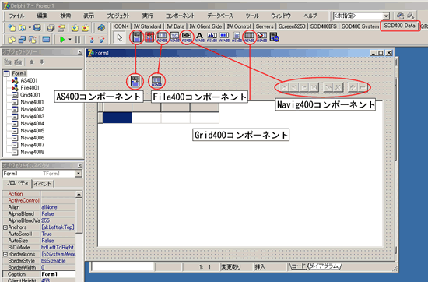Click the Label400 'A' palette icon
The height and width of the screenshot is (282, 428).
click(199, 37)
